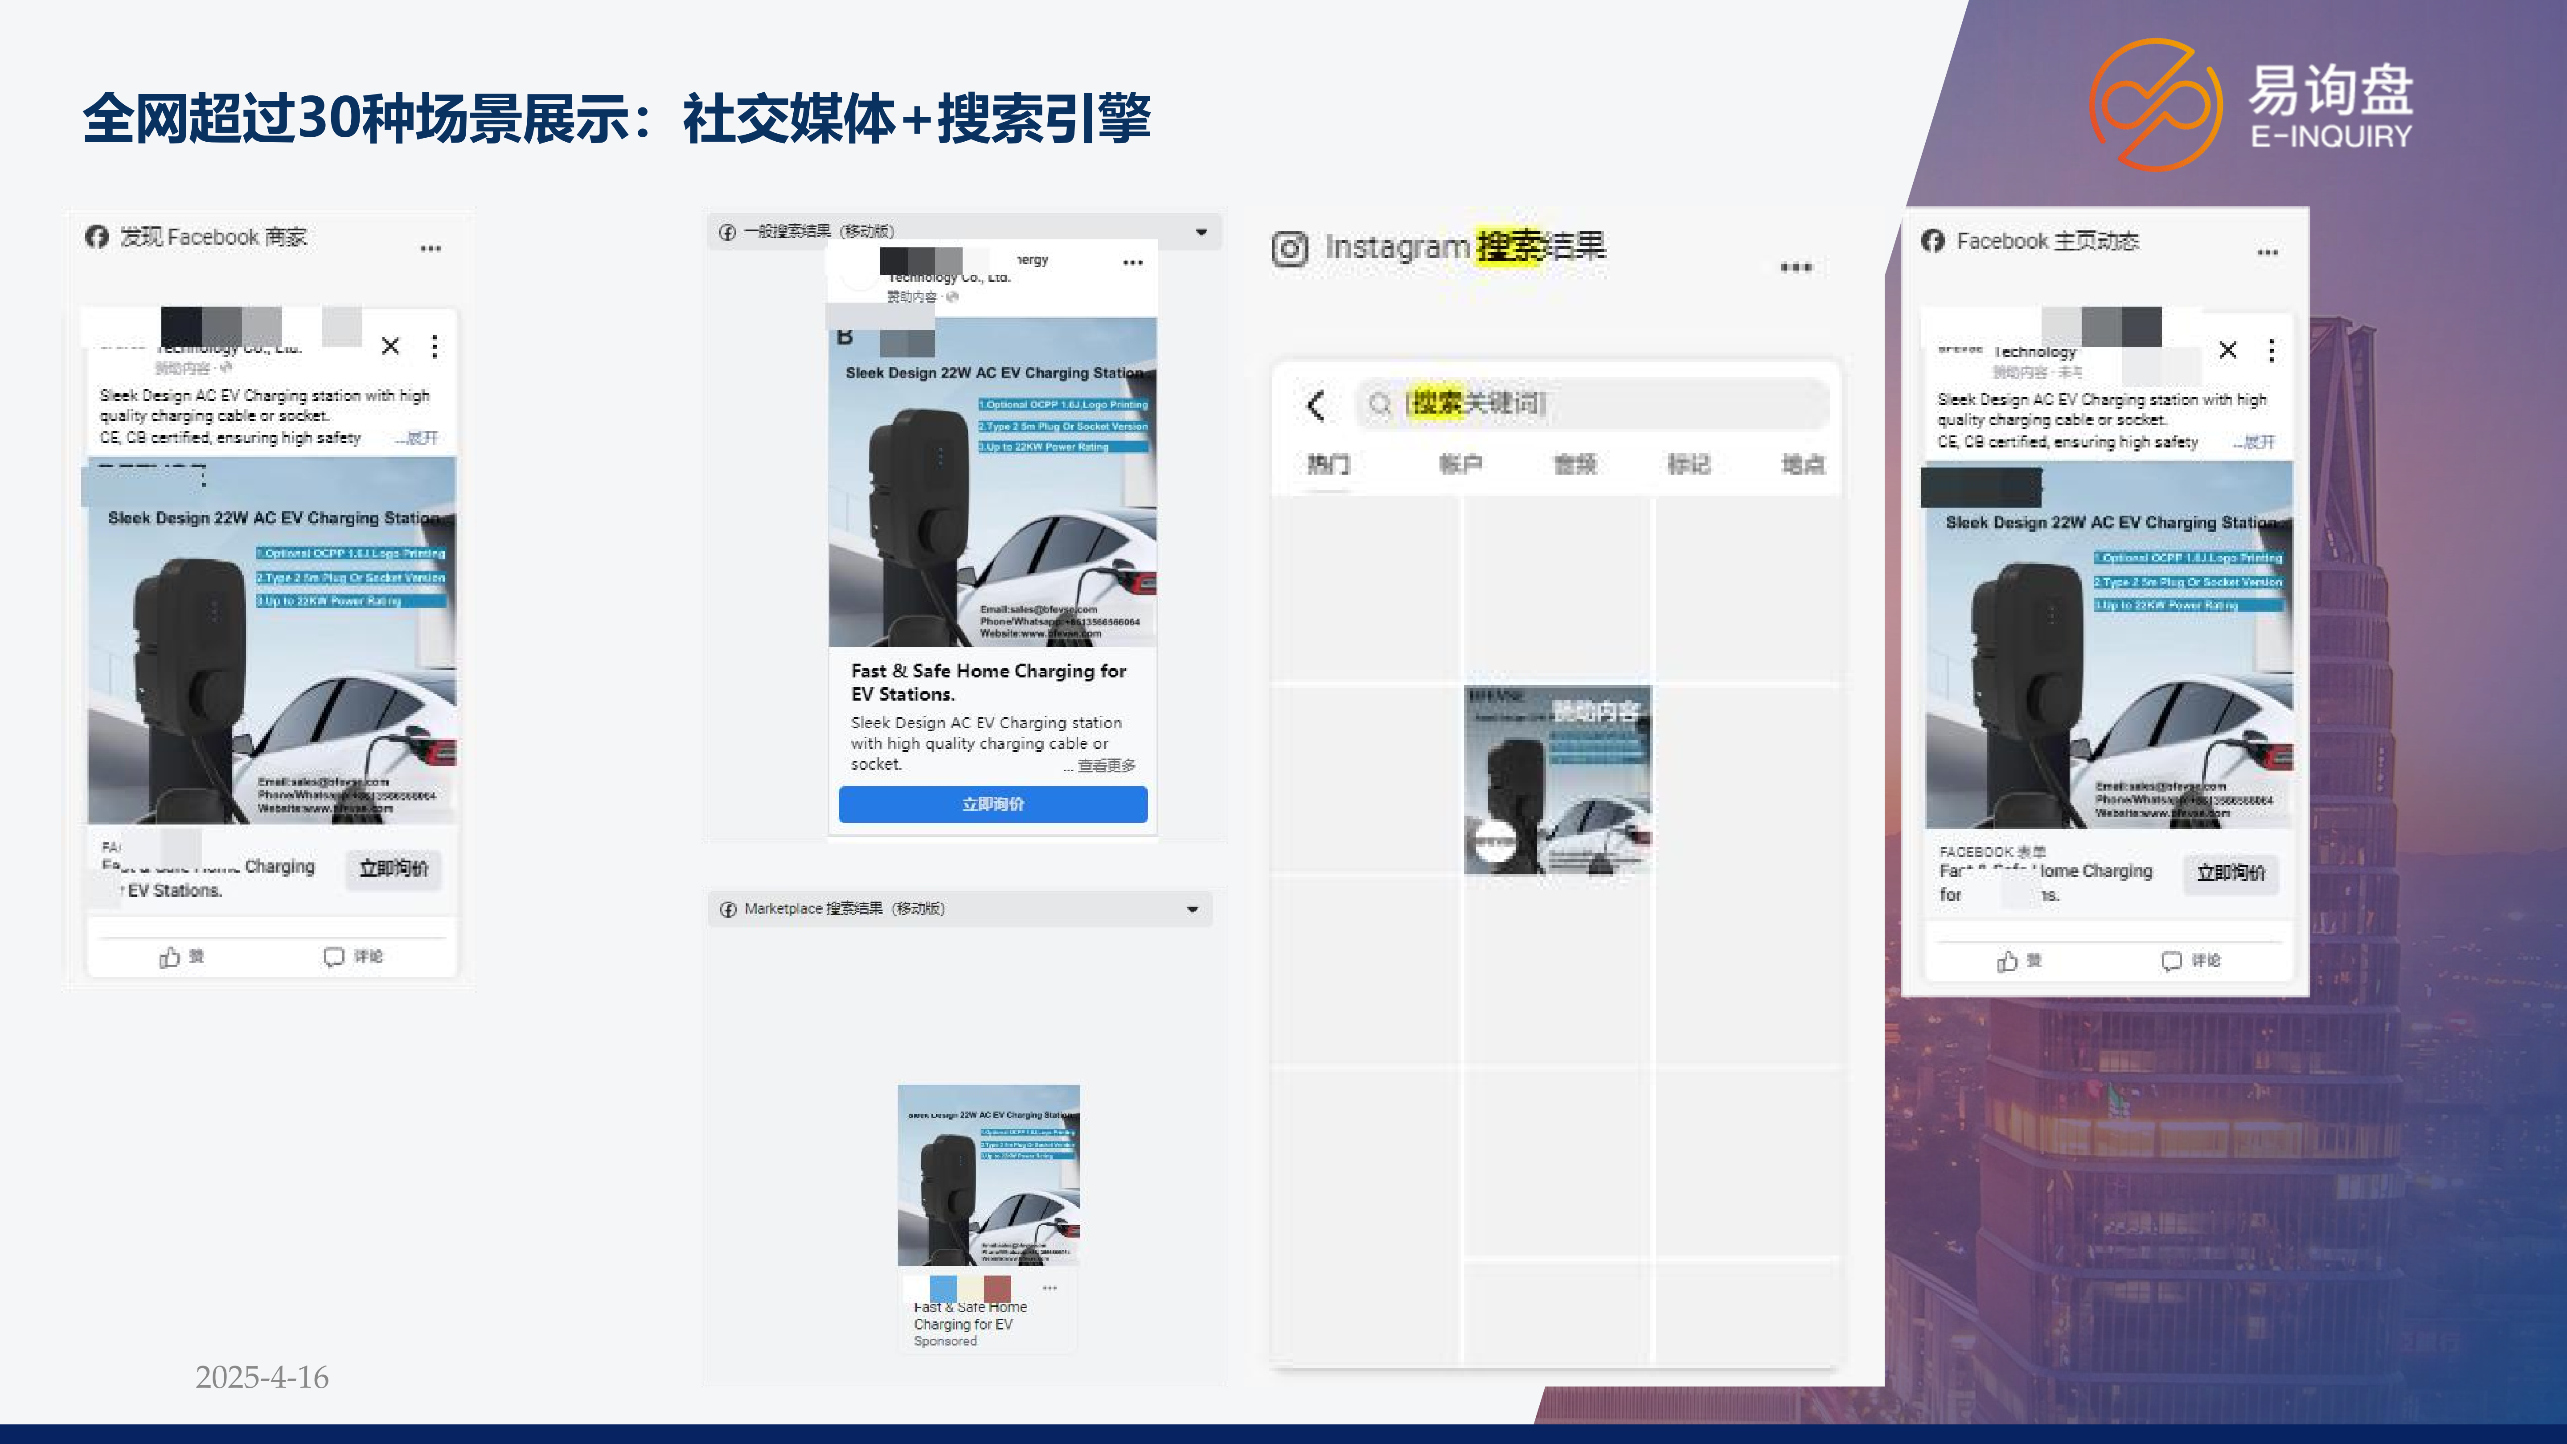
Task: Open three-dot menu on the search result ad
Action: point(1133,262)
